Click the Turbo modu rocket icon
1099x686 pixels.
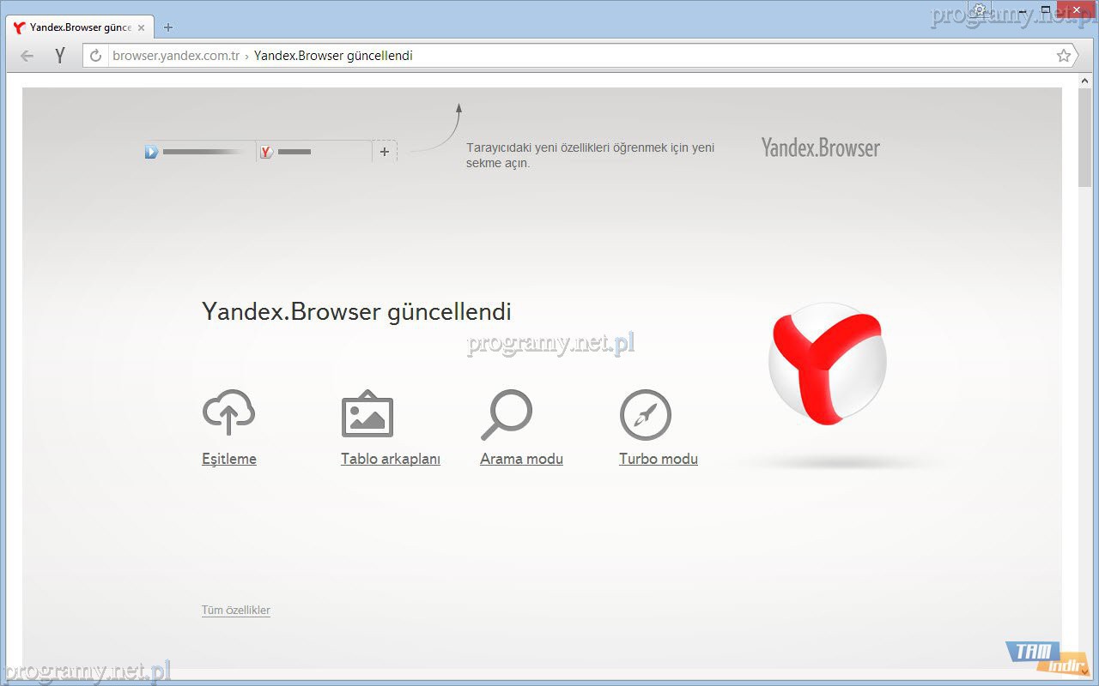pos(646,415)
